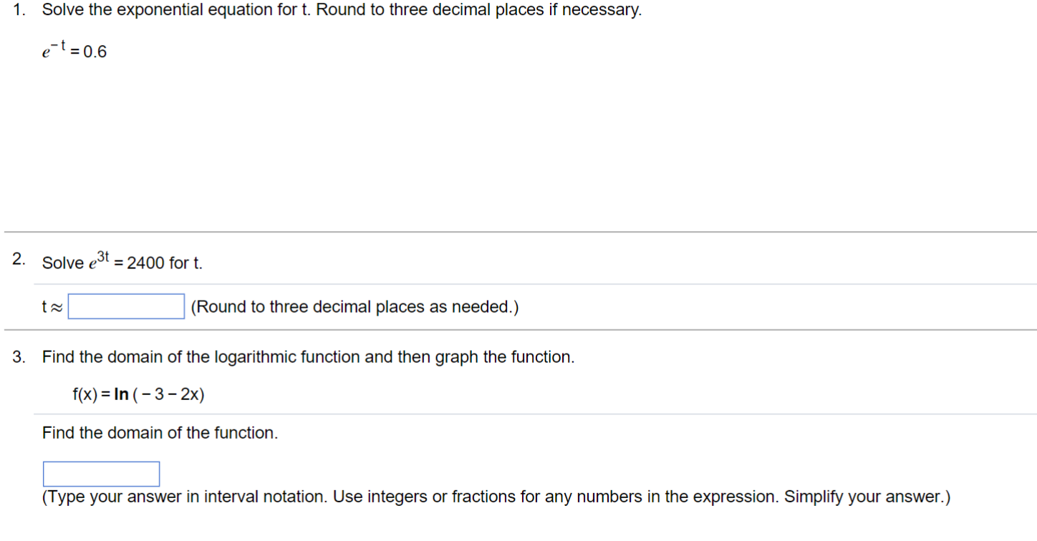
Task: Click the numeral 3 of question three
Action: [x=18, y=356]
